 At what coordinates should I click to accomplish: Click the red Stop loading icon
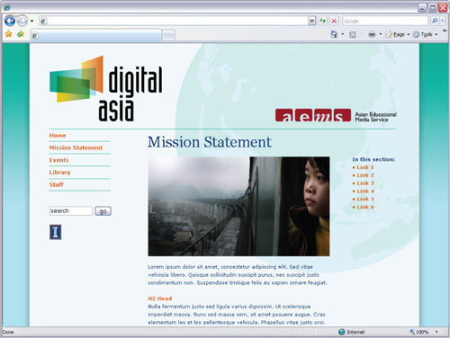[334, 21]
